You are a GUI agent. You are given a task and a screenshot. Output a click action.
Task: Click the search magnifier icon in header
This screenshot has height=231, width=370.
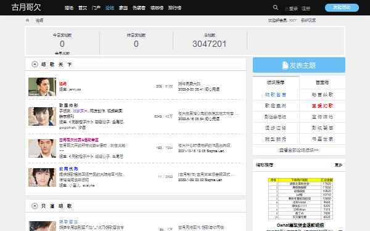pyautogui.click(x=276, y=7)
